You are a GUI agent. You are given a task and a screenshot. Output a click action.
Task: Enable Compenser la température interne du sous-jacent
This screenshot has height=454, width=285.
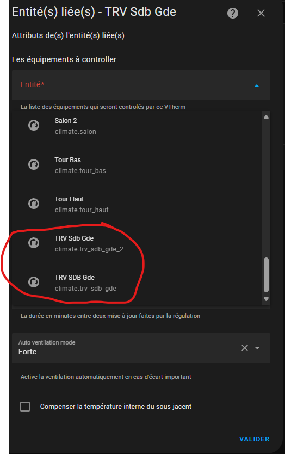point(25,407)
